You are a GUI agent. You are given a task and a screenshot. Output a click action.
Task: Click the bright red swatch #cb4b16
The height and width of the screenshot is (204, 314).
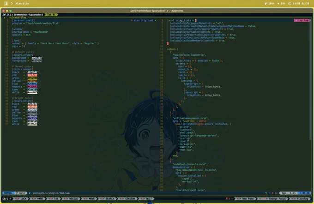coord(32,107)
